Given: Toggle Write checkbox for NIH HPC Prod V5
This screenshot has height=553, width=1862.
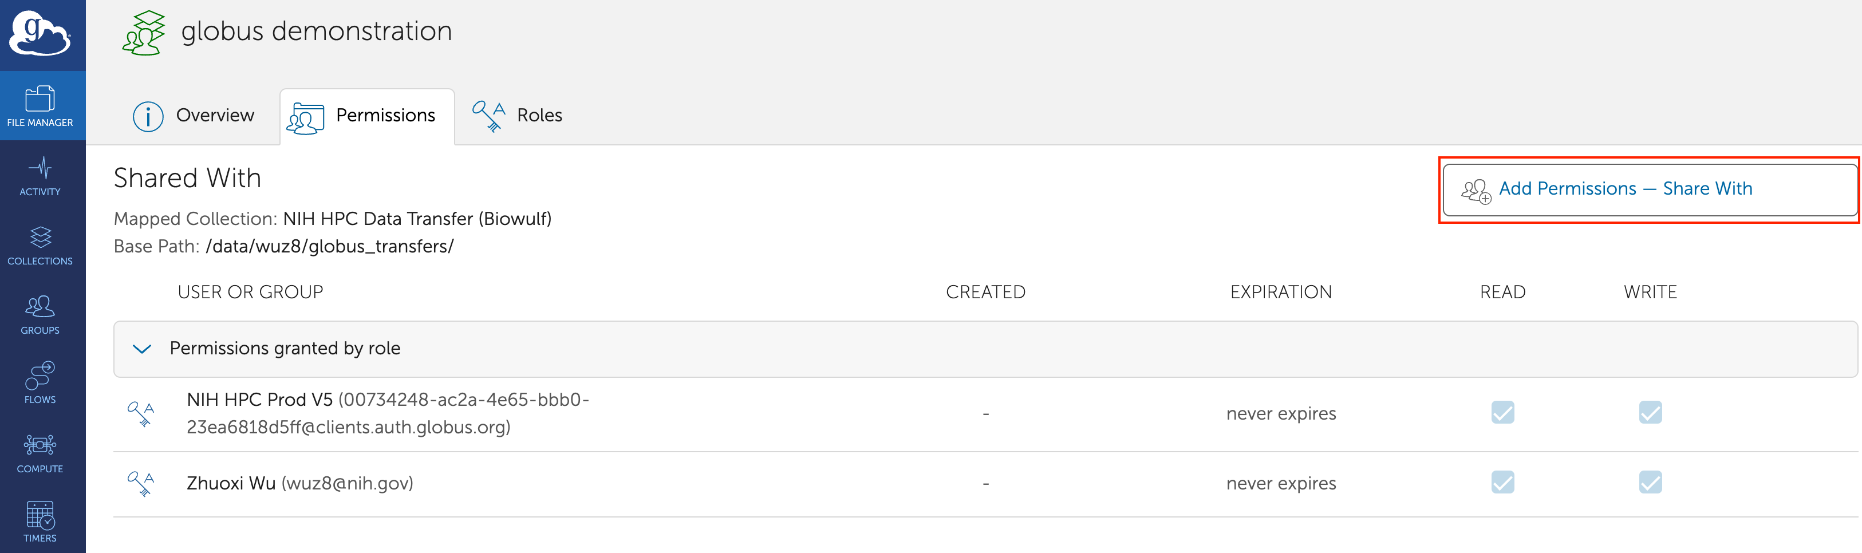Looking at the screenshot, I should tap(1650, 413).
